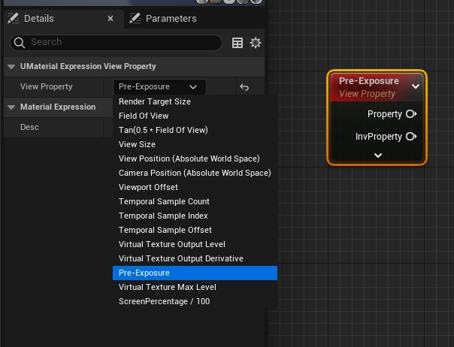This screenshot has width=454, height=347.
Task: Collapse node using the header chevron
Action: [x=416, y=86]
